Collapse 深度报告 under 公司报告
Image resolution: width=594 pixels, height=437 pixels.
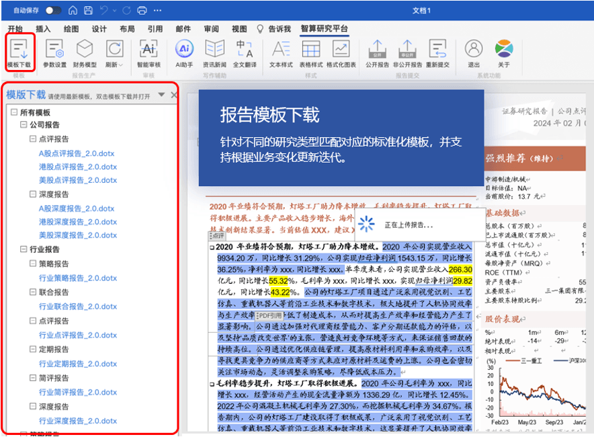[x=33, y=194]
